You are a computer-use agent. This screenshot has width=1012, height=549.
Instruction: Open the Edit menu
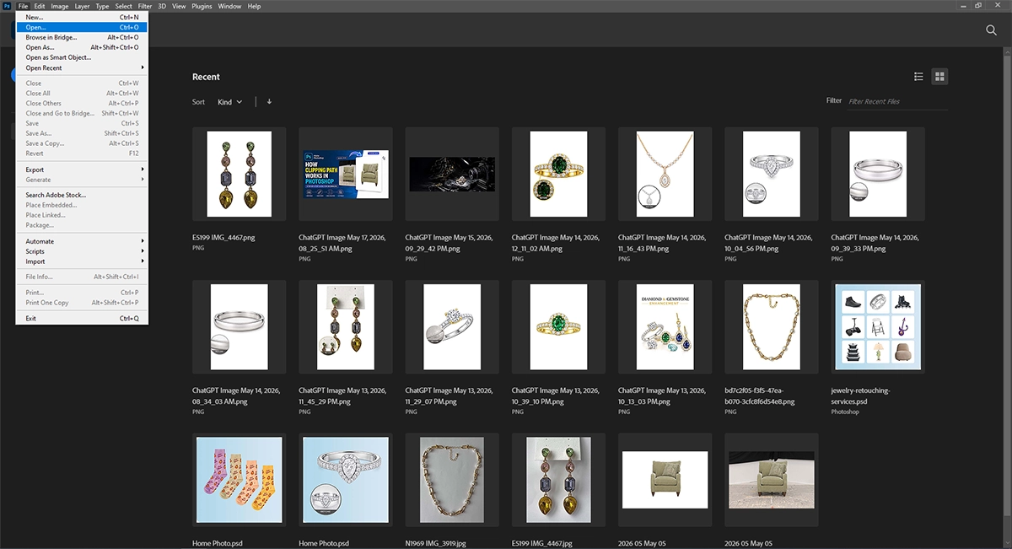click(x=40, y=6)
